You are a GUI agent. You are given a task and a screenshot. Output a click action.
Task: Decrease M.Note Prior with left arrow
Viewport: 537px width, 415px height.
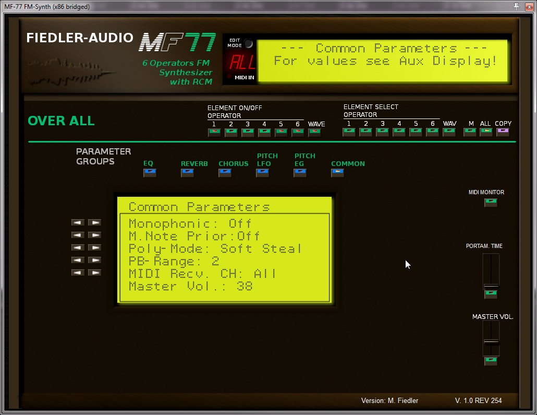click(x=78, y=235)
